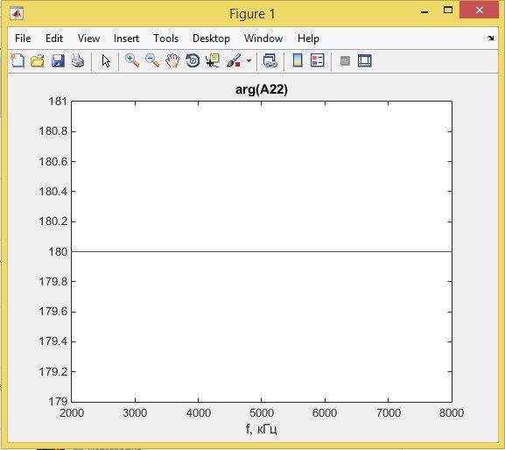
Task: Save the figure with floppy disk icon
Action: click(x=58, y=60)
